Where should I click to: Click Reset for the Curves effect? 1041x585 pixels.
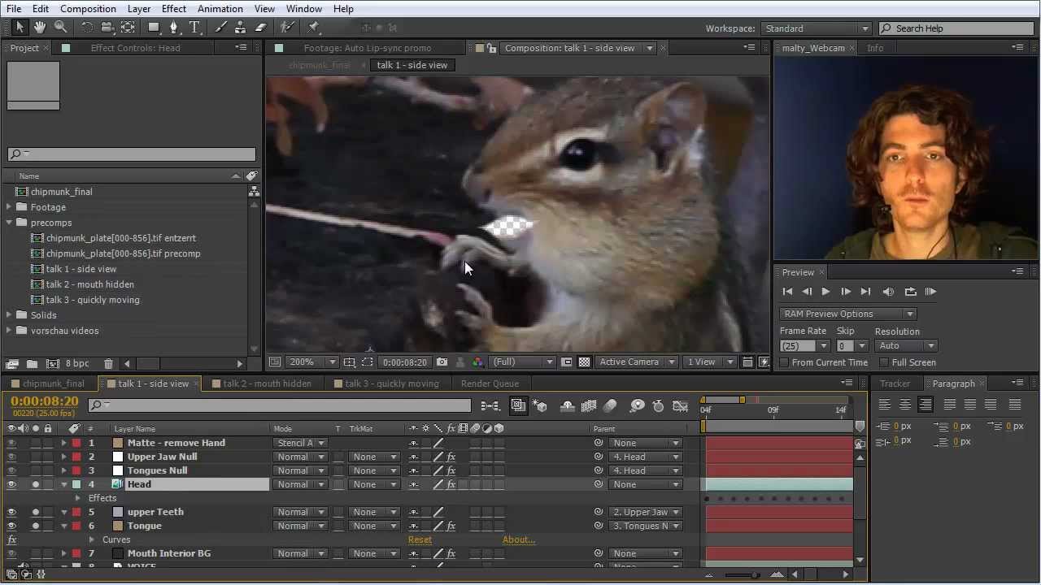point(420,539)
